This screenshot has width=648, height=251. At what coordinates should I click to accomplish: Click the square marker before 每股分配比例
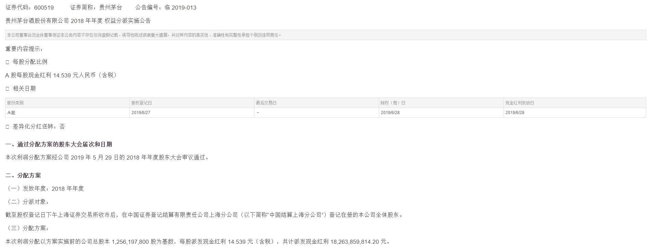click(x=8, y=62)
